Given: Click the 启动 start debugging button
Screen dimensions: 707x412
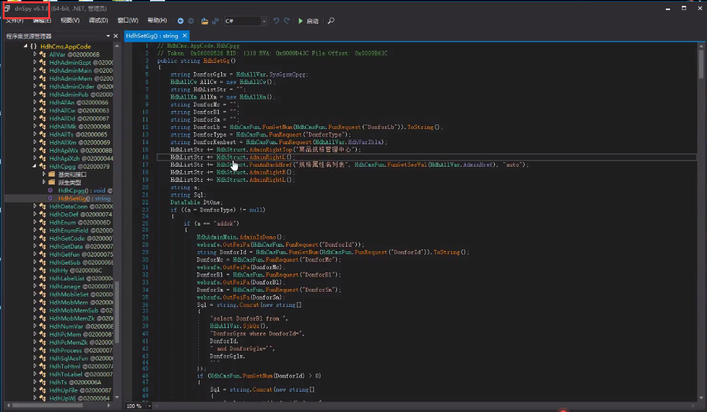Looking at the screenshot, I should click(x=308, y=21).
